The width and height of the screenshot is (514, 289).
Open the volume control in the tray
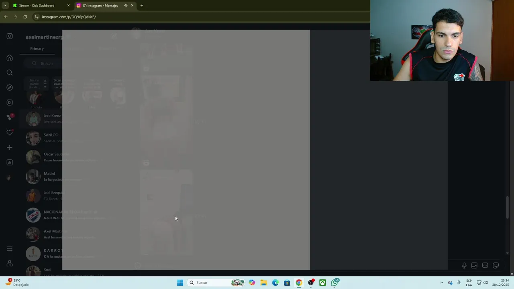click(485, 283)
